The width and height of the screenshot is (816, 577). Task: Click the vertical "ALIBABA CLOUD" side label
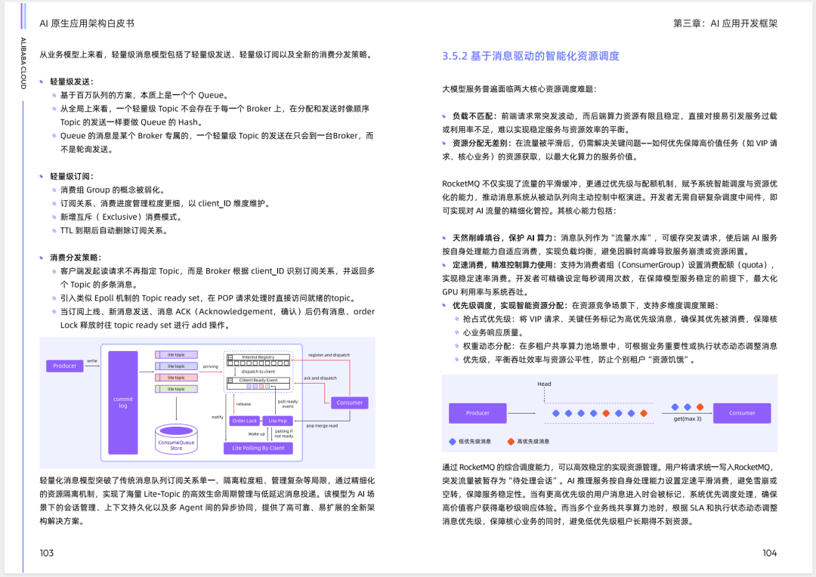point(23,63)
